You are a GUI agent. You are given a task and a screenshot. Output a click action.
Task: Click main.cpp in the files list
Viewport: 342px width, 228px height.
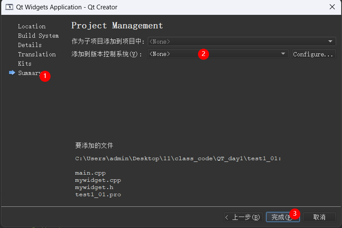90,173
